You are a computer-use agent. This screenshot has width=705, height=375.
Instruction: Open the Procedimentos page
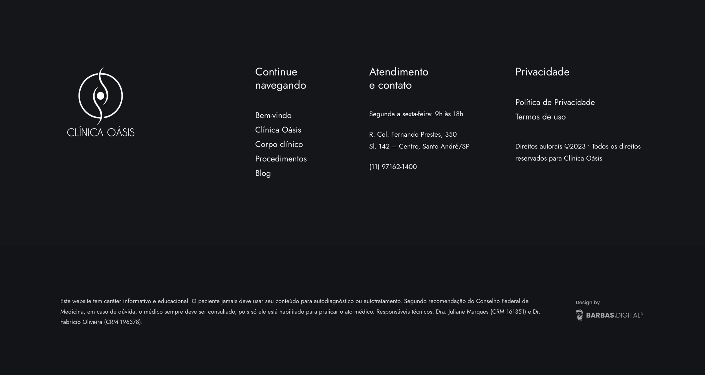pos(281,159)
